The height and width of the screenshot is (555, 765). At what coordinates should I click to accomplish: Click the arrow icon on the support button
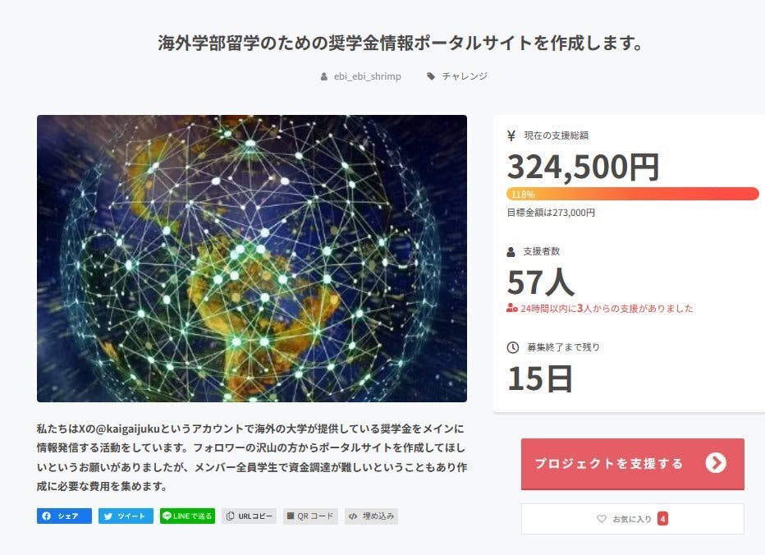point(716,463)
